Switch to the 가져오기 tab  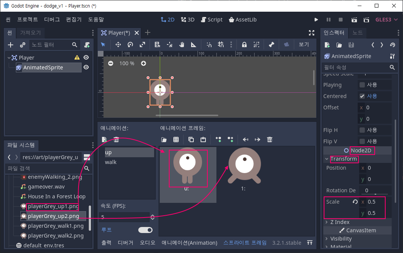click(30, 32)
